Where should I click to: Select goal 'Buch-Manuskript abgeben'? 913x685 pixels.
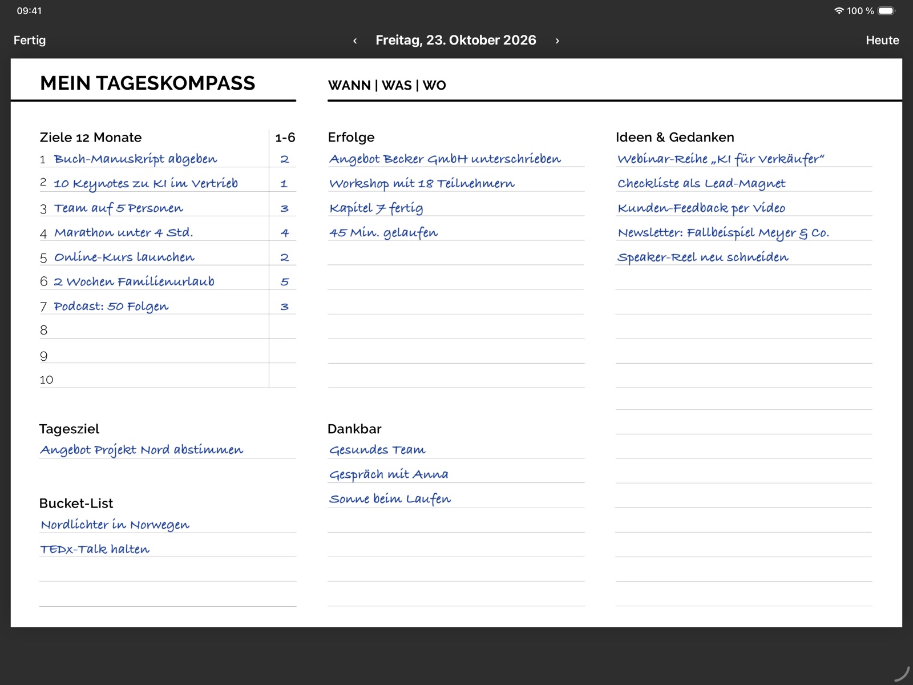click(135, 159)
